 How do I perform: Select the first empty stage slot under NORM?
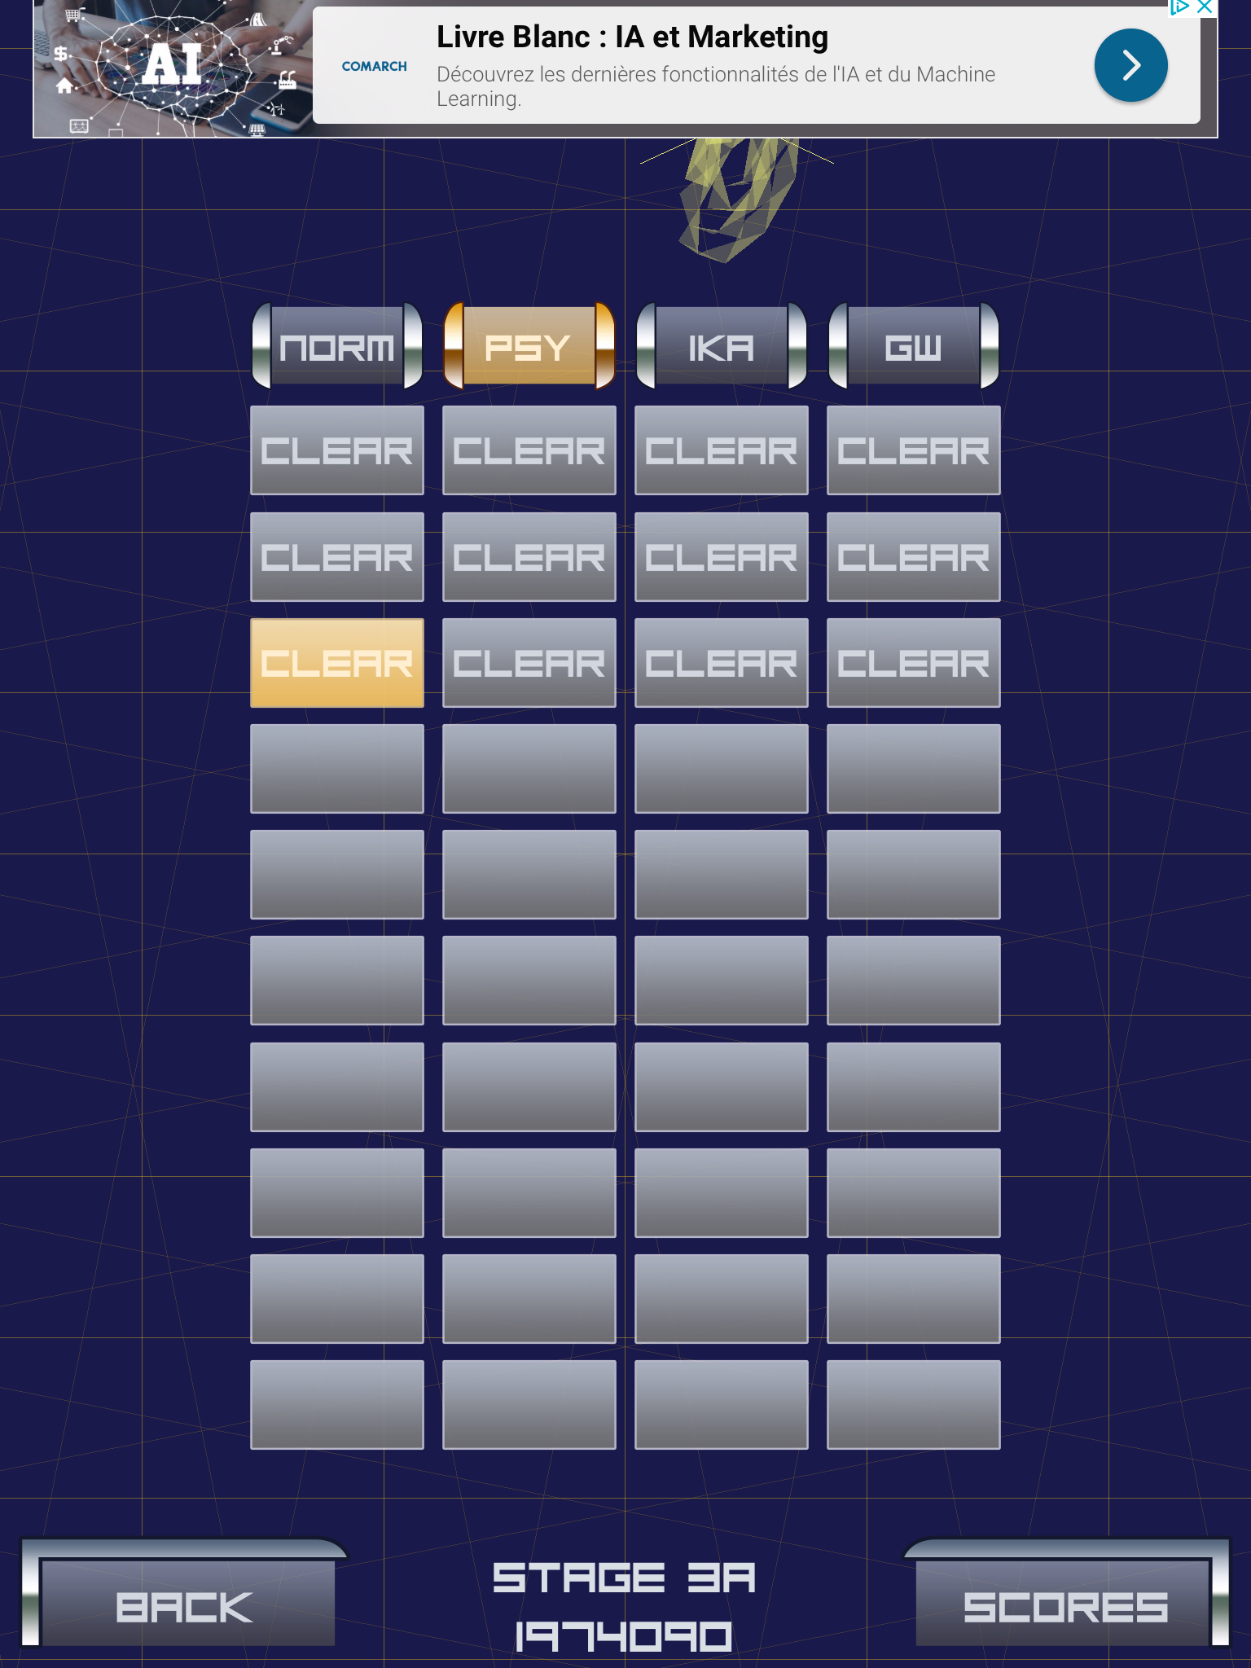tap(337, 769)
